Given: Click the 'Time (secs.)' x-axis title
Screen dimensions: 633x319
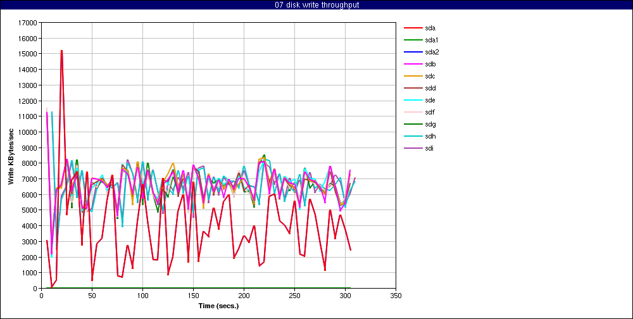Looking at the screenshot, I should [x=219, y=306].
